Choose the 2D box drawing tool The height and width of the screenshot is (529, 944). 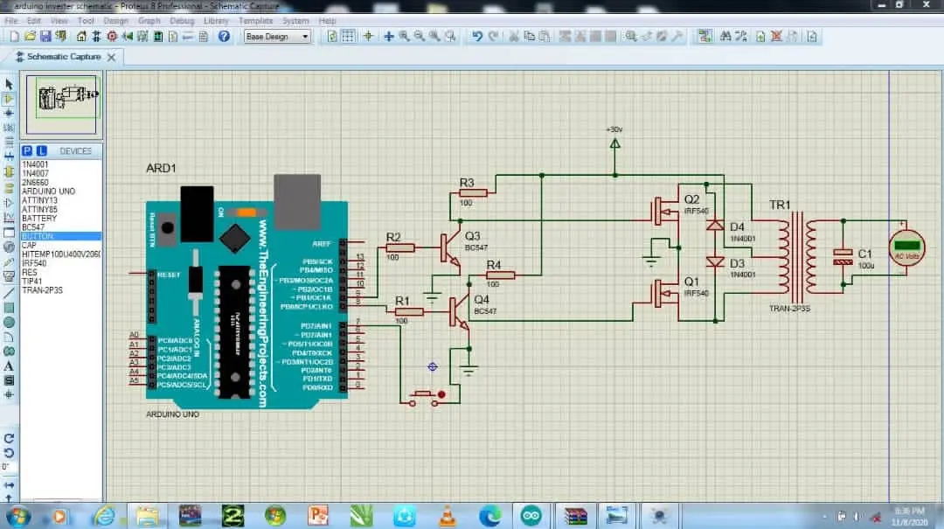point(9,308)
